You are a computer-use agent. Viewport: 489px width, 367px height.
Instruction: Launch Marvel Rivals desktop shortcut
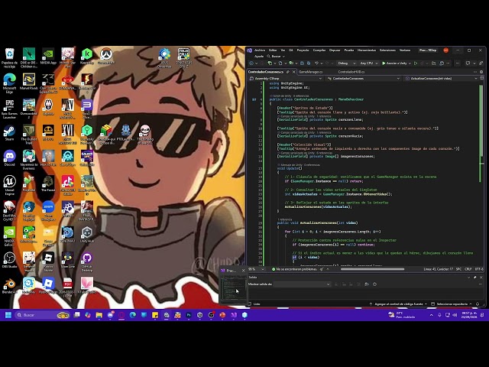point(29,82)
